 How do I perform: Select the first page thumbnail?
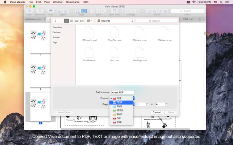point(40,36)
